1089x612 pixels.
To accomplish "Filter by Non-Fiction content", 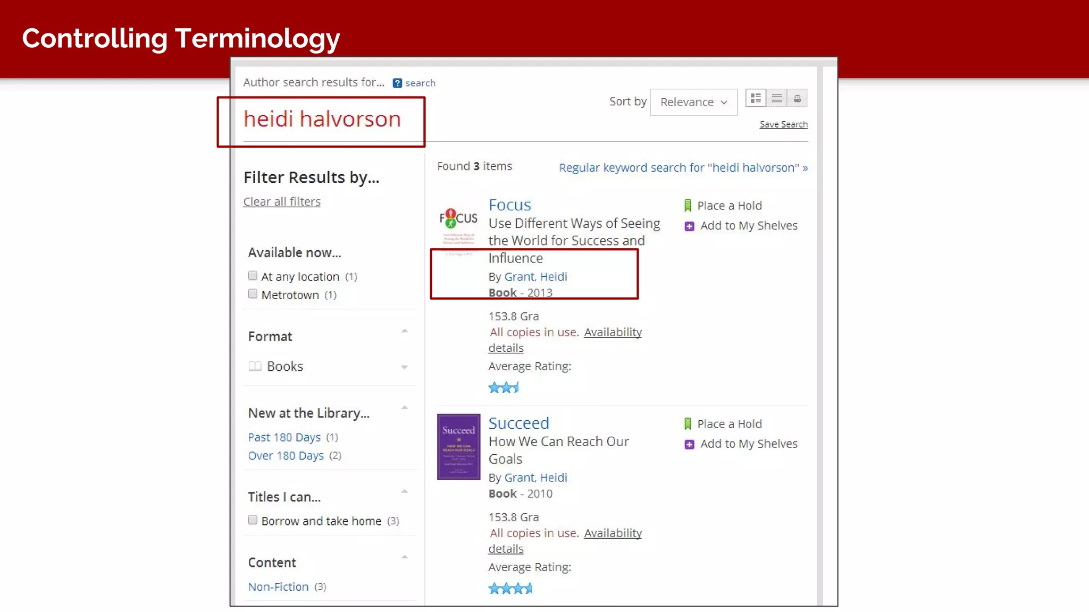I will click(x=278, y=586).
